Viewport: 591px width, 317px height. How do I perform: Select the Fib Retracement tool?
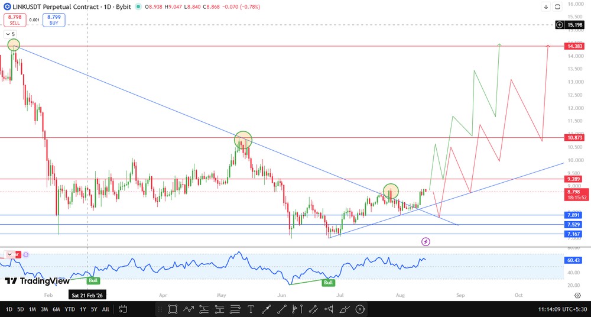[329, 309]
